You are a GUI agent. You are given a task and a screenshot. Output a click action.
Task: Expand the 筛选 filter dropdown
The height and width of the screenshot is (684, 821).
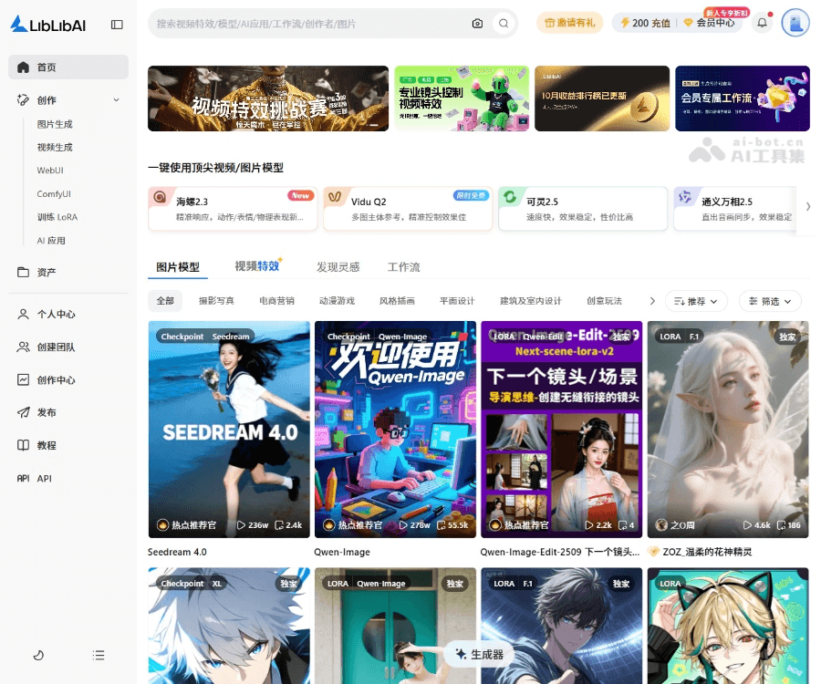(x=770, y=301)
